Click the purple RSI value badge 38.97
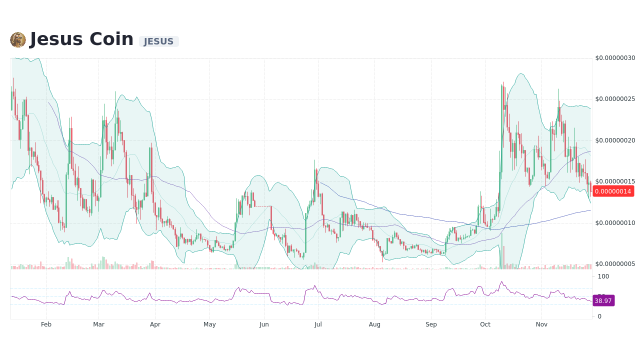The width and height of the screenshot is (640, 360). pyautogui.click(x=603, y=300)
